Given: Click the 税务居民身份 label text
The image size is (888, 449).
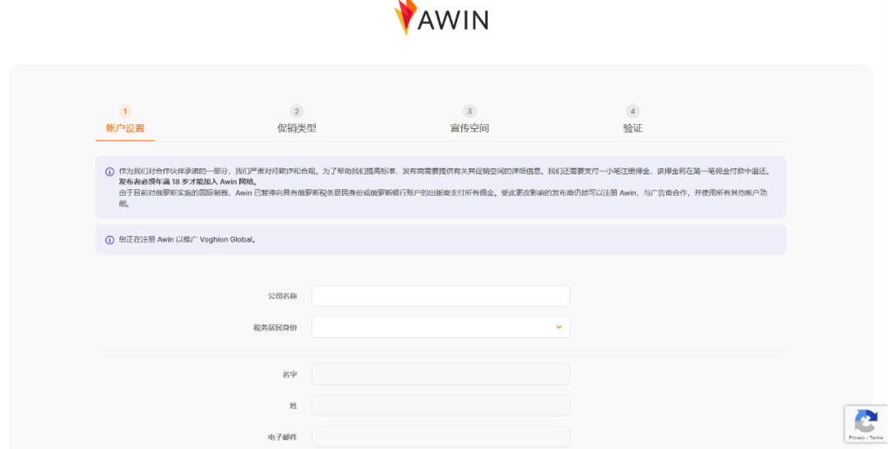Looking at the screenshot, I should tap(275, 328).
